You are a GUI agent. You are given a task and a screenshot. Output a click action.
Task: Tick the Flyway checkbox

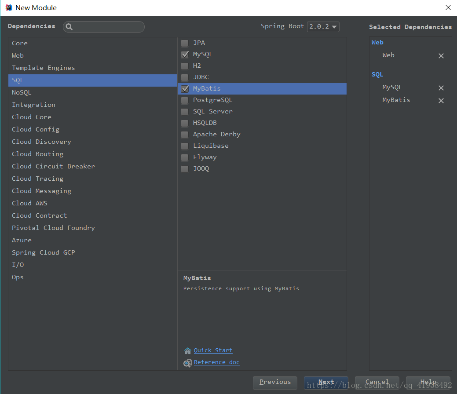click(x=185, y=158)
